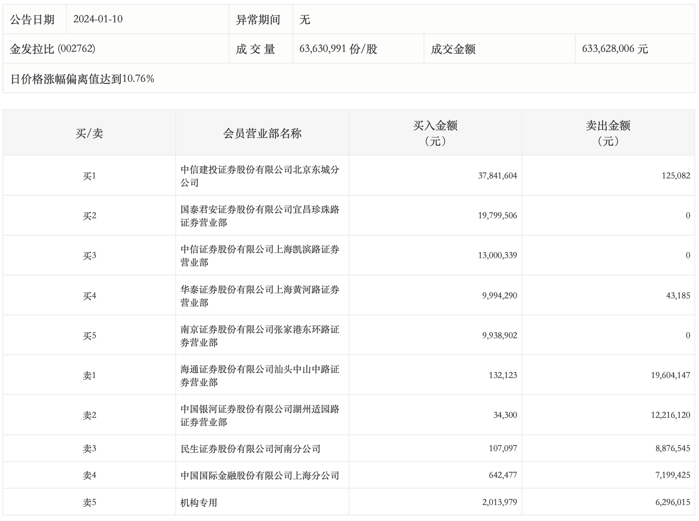Click the 金发拉比 (002762) stock name
699x521 pixels.
click(x=52, y=49)
